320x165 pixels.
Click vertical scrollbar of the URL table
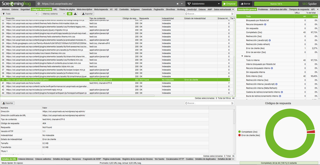[x=234, y=75]
